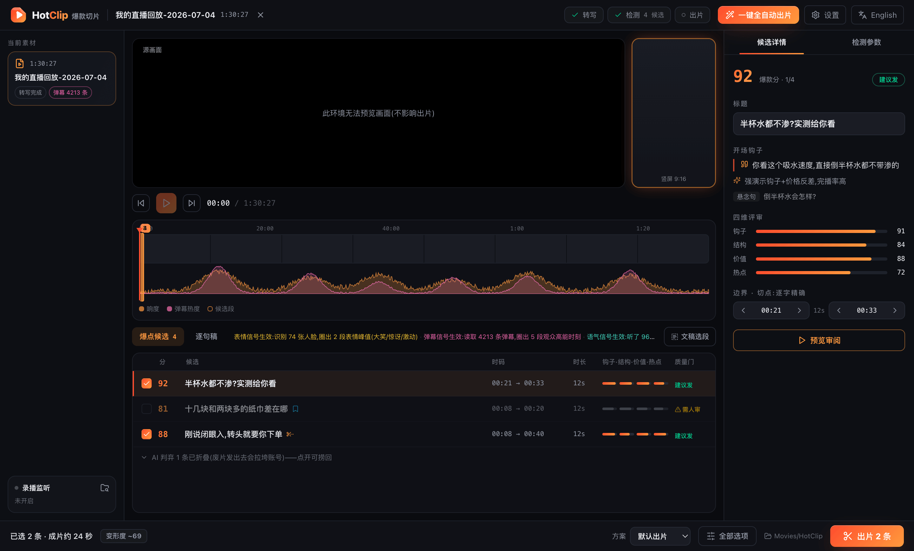Click the HotClip logo icon
The image size is (914, 551).
pyautogui.click(x=18, y=15)
